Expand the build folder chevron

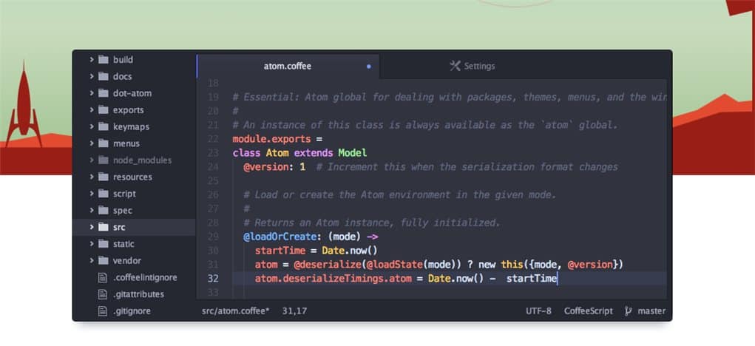pos(91,60)
